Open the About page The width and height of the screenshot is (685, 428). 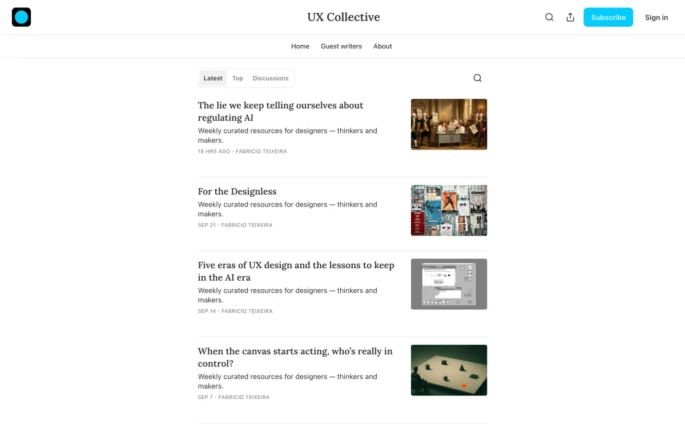[382, 46]
